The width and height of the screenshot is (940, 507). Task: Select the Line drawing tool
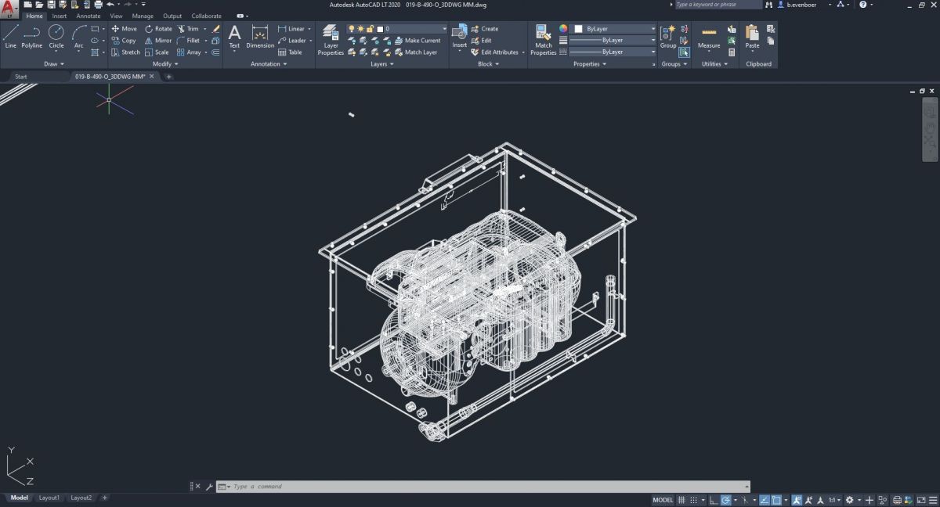tap(10, 36)
